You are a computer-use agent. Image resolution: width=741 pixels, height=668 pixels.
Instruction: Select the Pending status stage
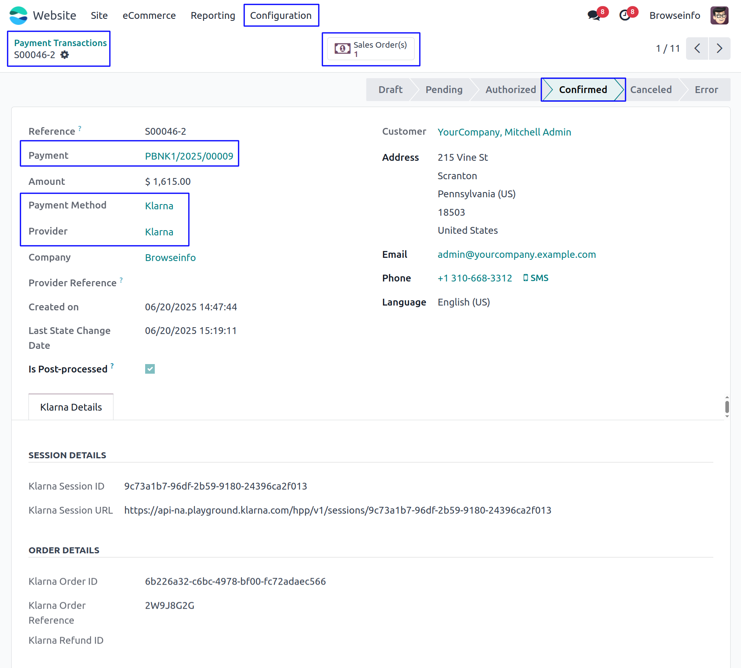(x=444, y=89)
